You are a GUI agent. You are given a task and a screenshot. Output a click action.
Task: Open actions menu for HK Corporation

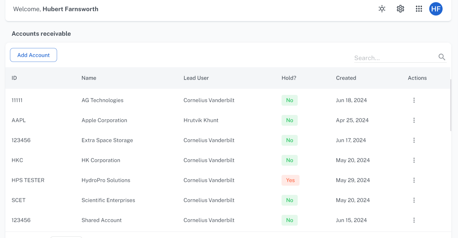[x=414, y=160]
